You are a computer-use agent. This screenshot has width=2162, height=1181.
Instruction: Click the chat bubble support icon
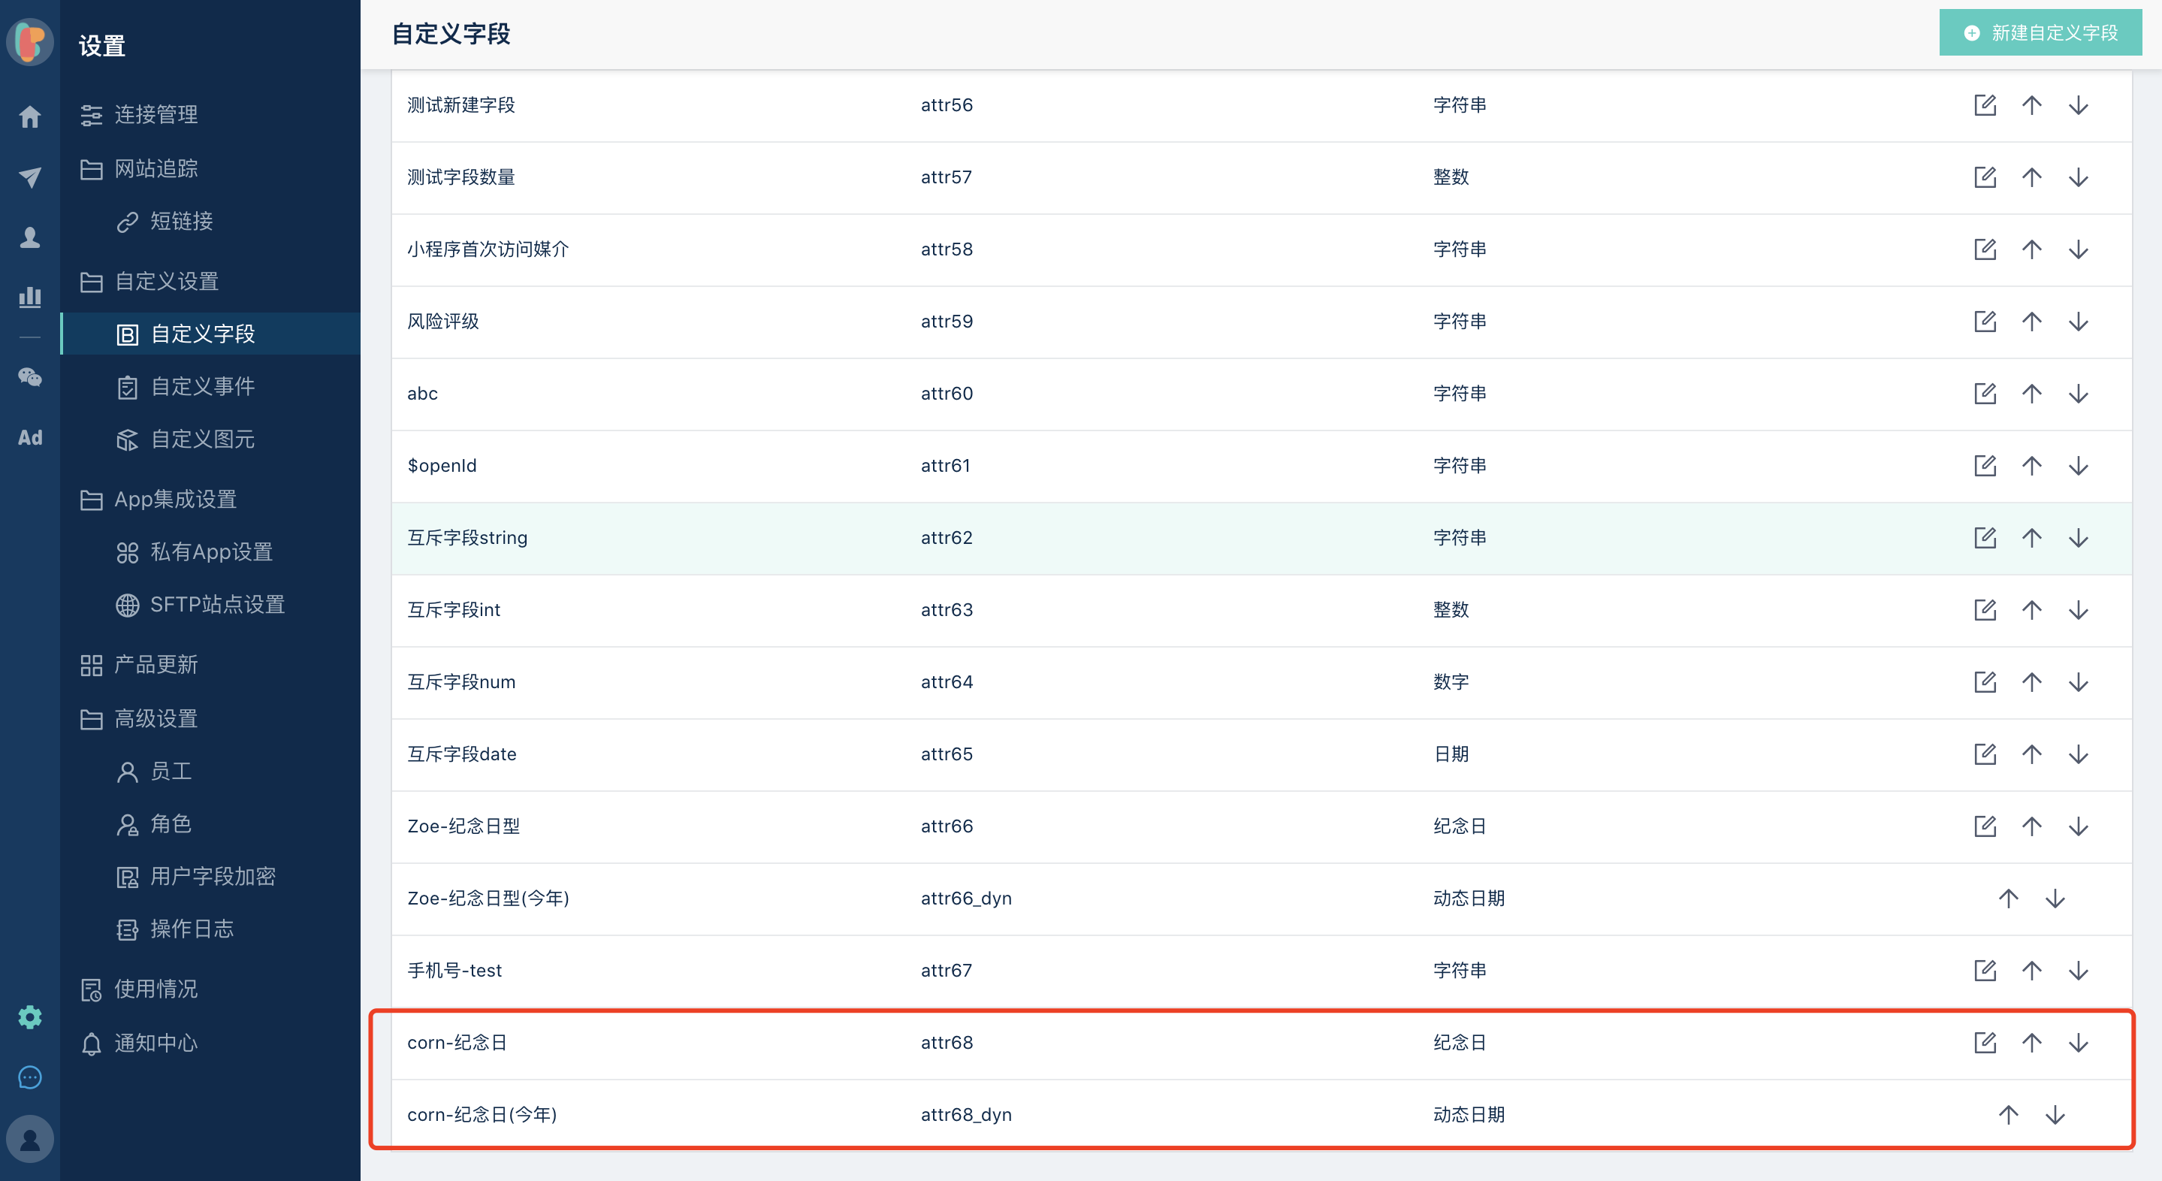(30, 1077)
